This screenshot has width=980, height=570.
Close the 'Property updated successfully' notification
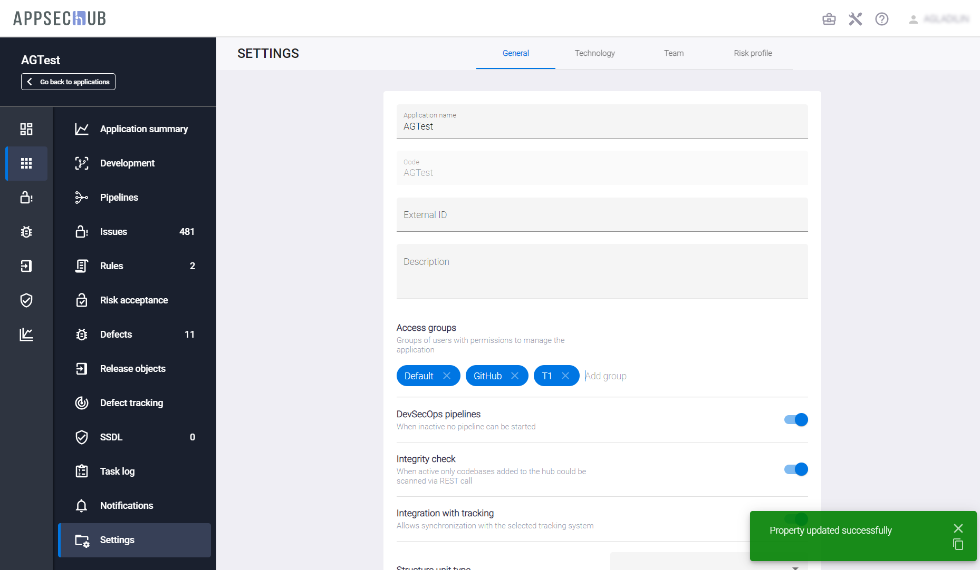958,528
